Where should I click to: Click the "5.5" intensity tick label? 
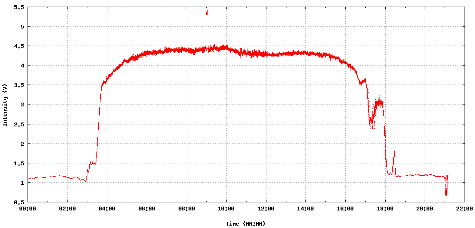click(x=19, y=7)
